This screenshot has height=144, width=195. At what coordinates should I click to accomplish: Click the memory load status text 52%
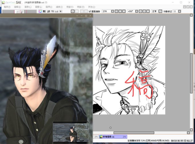pos(149,141)
